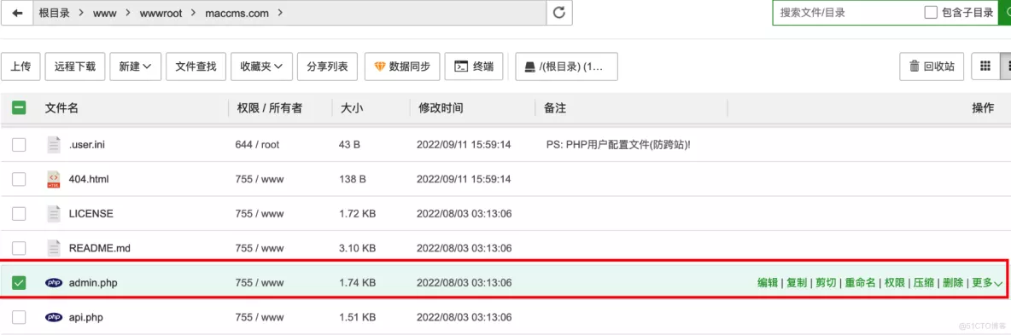Check the README.md row checkbox
This screenshot has height=335, width=1011.
(19, 247)
